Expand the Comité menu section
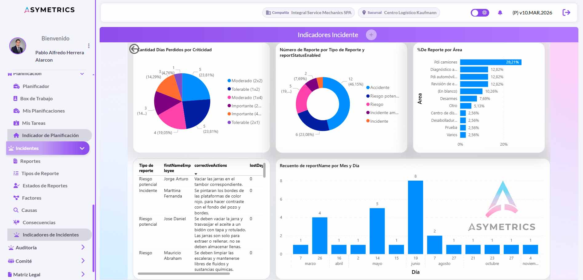 83,261
